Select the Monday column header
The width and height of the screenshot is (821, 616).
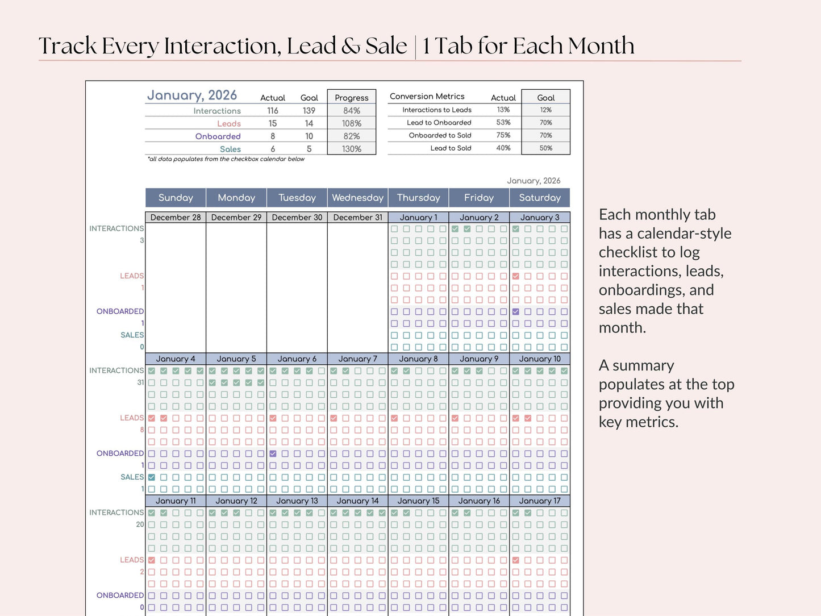point(236,198)
